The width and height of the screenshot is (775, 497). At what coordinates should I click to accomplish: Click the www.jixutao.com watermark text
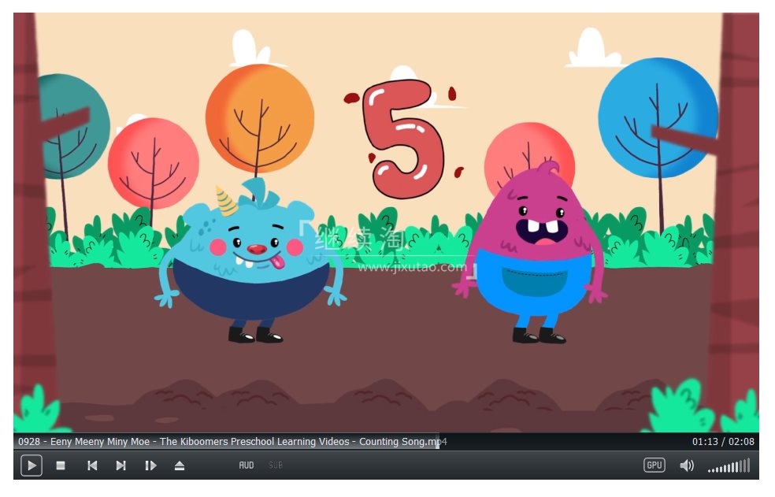411,267
